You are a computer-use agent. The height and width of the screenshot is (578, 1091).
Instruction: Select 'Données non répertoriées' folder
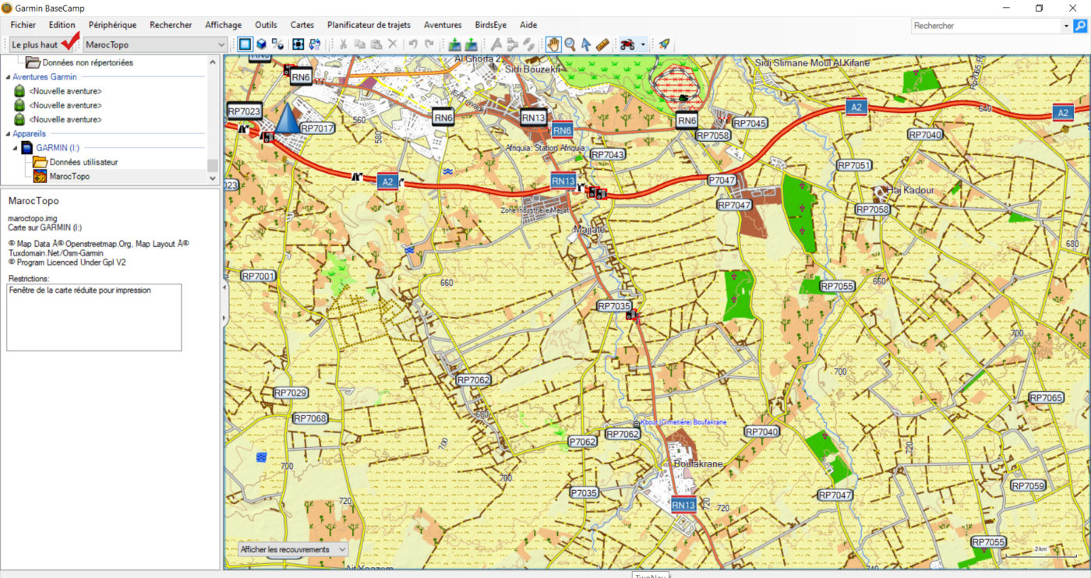87,62
